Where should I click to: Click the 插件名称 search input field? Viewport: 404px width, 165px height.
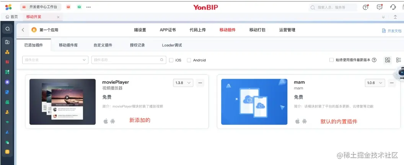[129, 60]
